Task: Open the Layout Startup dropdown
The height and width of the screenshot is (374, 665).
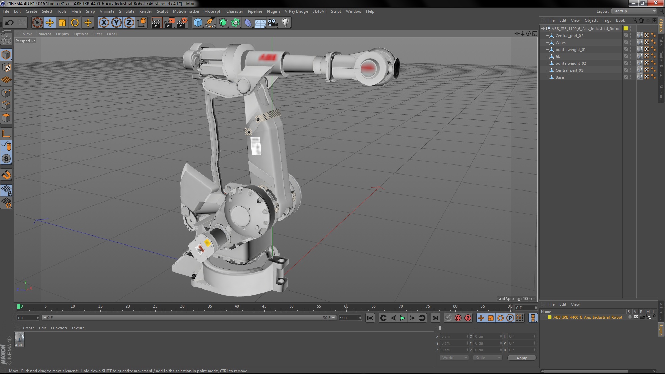Action: click(634, 11)
